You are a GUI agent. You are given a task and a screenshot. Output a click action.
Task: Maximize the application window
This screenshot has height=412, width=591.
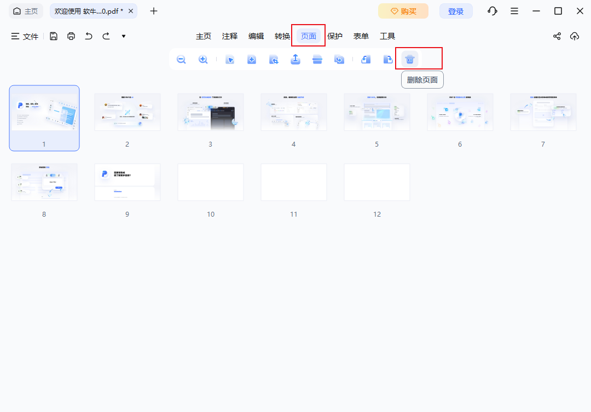[558, 11]
